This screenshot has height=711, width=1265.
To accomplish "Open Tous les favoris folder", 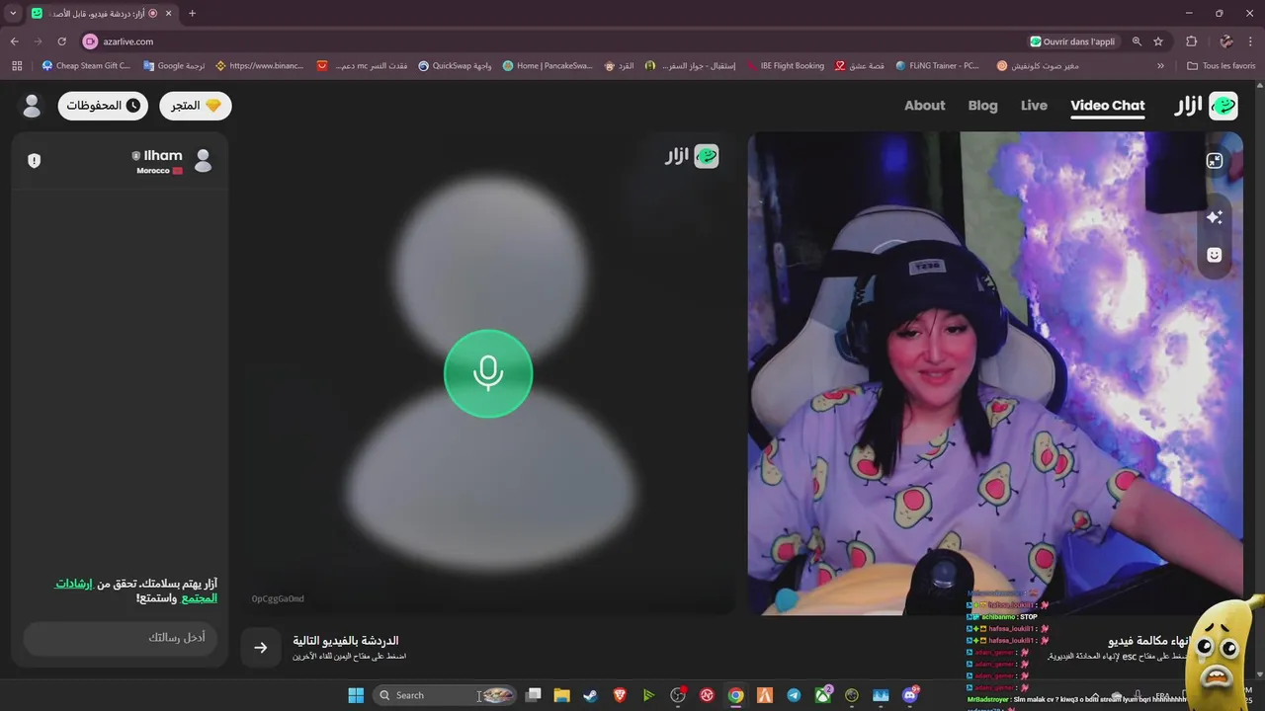I will (1222, 66).
